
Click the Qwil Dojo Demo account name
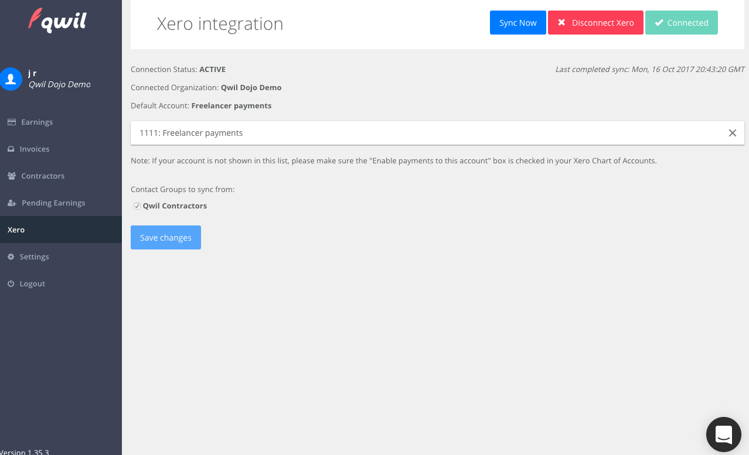[x=59, y=84]
